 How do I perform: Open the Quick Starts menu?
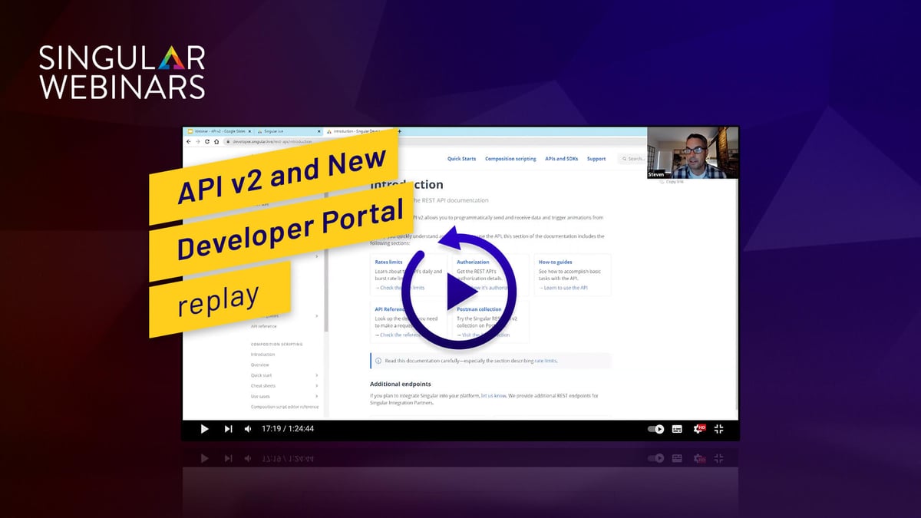pos(461,159)
